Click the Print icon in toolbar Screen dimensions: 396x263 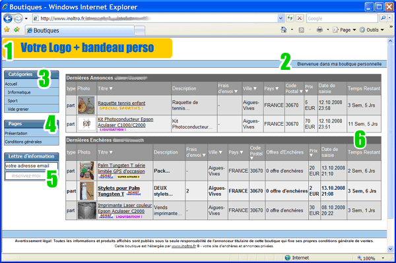coord(319,30)
